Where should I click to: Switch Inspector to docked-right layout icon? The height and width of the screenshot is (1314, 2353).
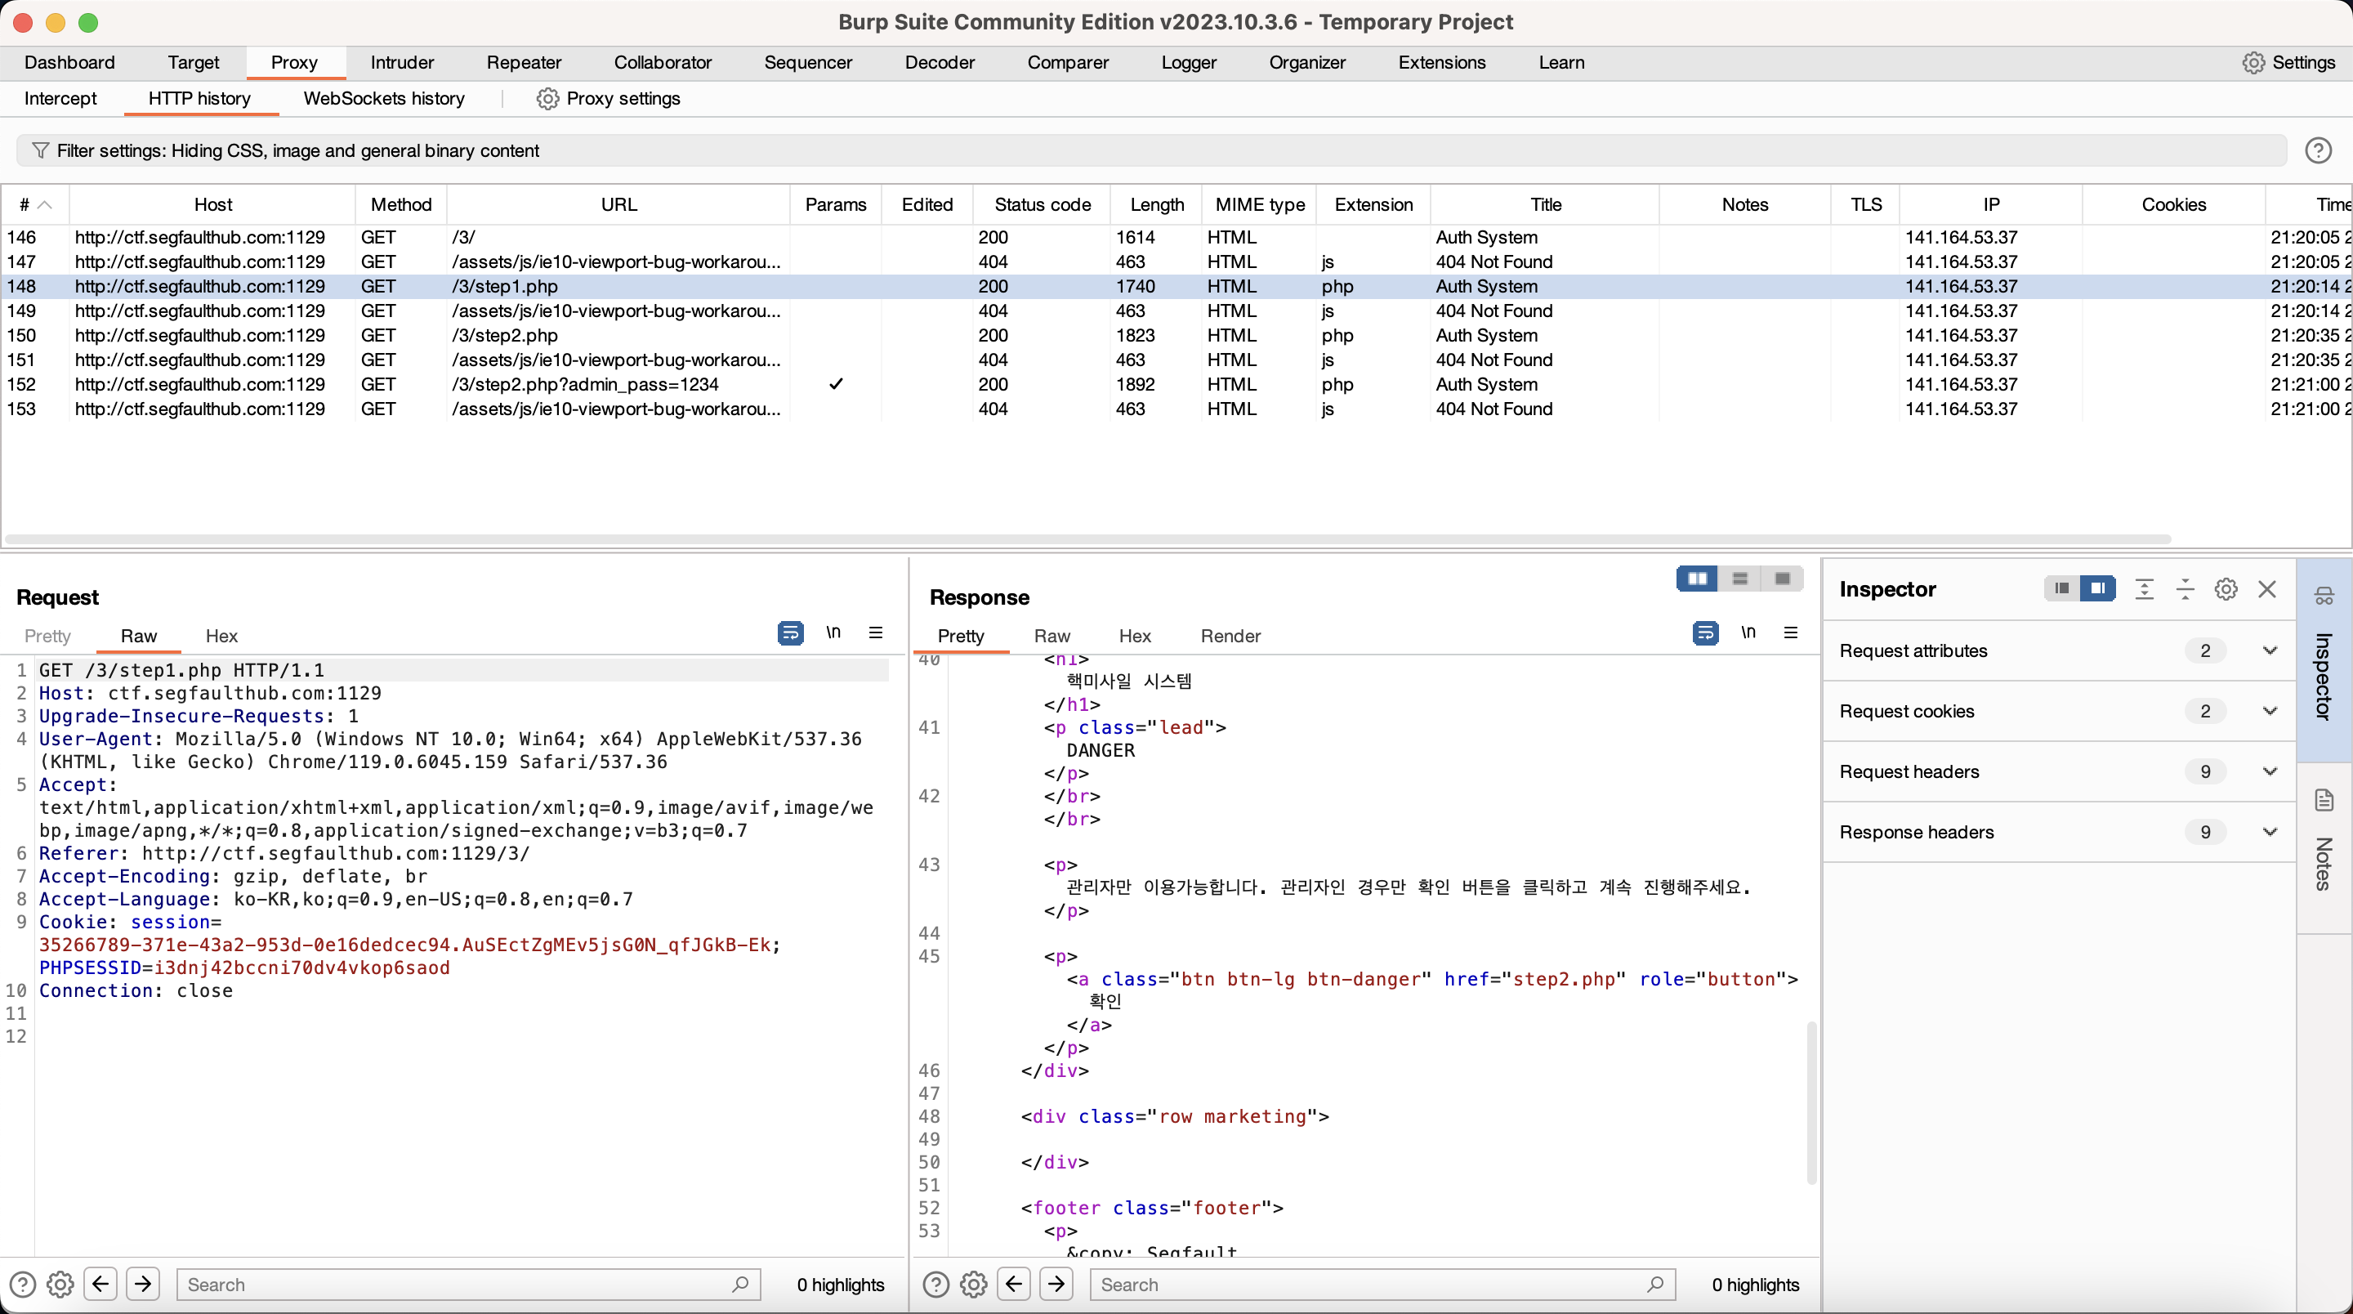[2097, 588]
